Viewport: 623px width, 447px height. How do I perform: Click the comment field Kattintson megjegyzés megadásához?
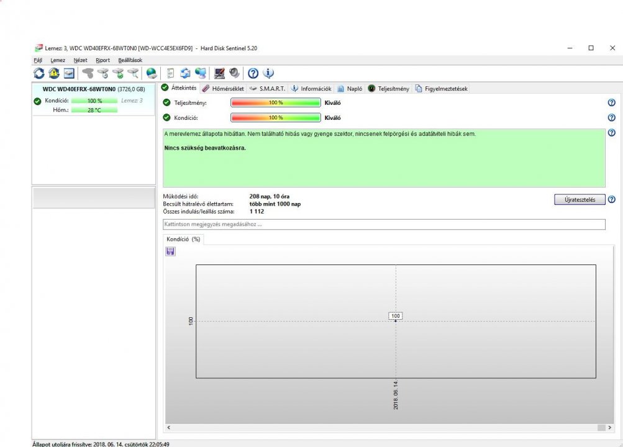(384, 224)
